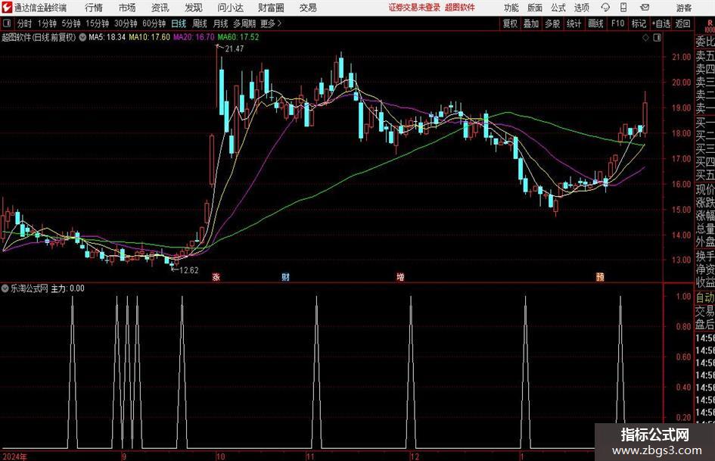Click MA60: 17.52 indicator value
715x461 pixels.
(x=238, y=37)
